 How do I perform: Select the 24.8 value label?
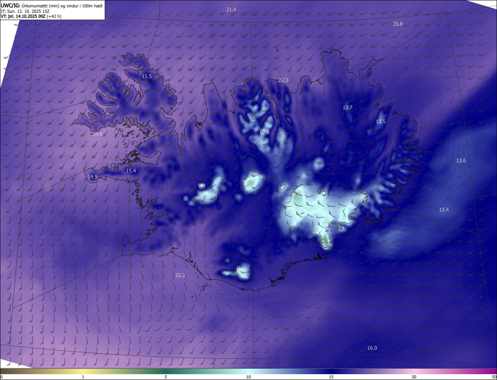pos(97,134)
